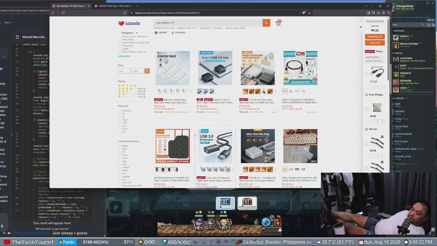
Task: Tick the Pampanga location checkbox
Action: click(120, 46)
